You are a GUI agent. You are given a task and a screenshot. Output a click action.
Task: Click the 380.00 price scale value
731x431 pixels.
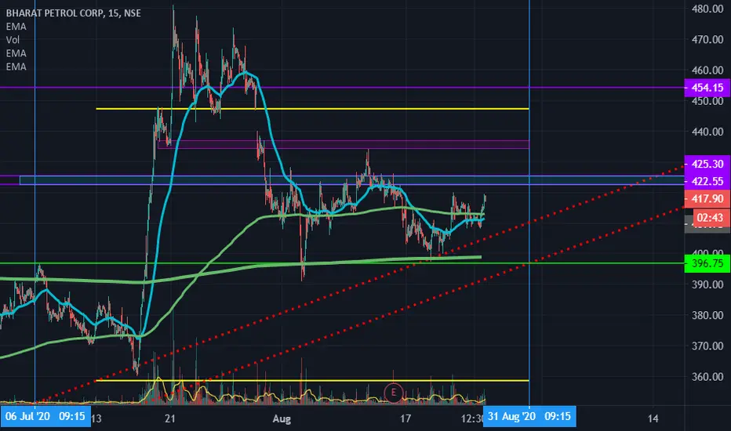coord(707,316)
